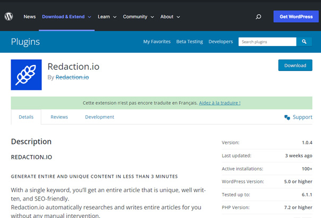The width and height of the screenshot is (321, 218).
Task: Open the Developers link
Action: 220,41
